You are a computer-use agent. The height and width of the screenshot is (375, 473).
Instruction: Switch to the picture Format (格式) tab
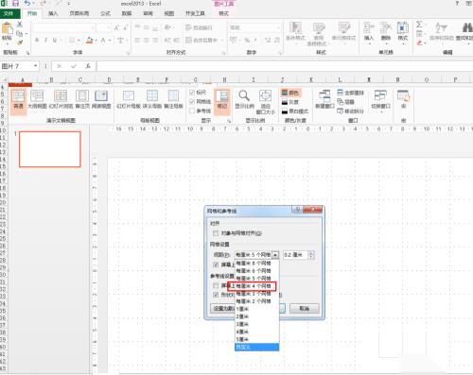223,13
